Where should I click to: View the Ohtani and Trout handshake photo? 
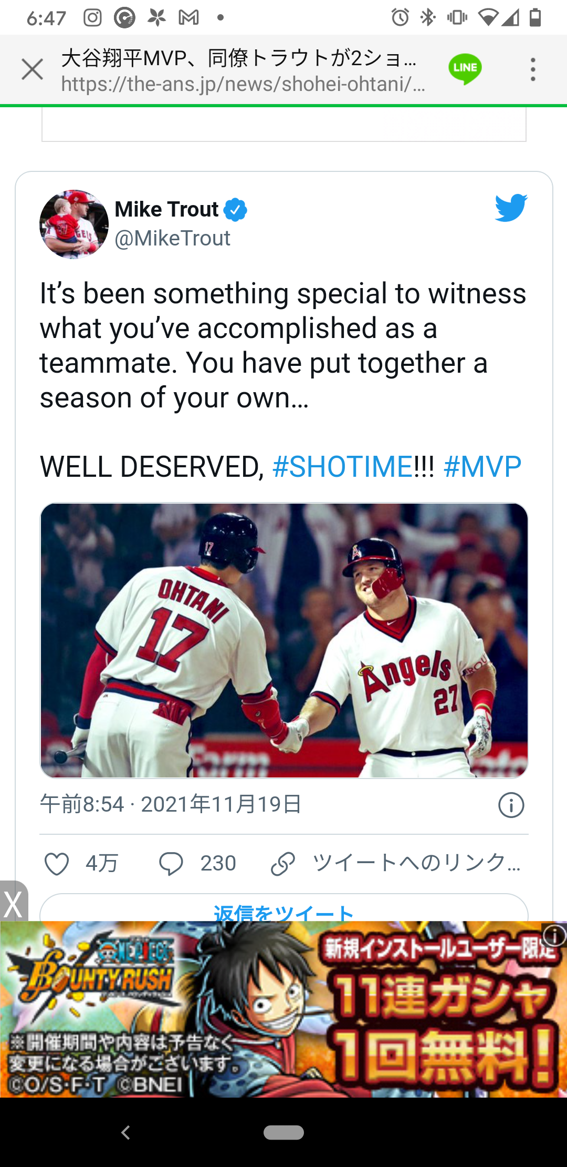[x=284, y=640]
